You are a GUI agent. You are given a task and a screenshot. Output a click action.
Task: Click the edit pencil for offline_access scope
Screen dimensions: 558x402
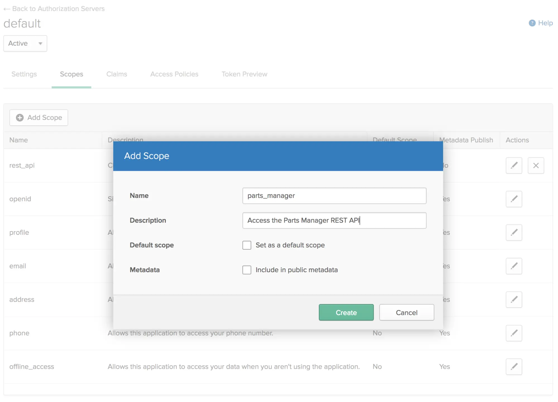(514, 367)
